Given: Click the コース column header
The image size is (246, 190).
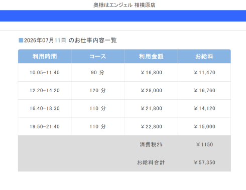Looking at the screenshot, I should click(x=98, y=56).
